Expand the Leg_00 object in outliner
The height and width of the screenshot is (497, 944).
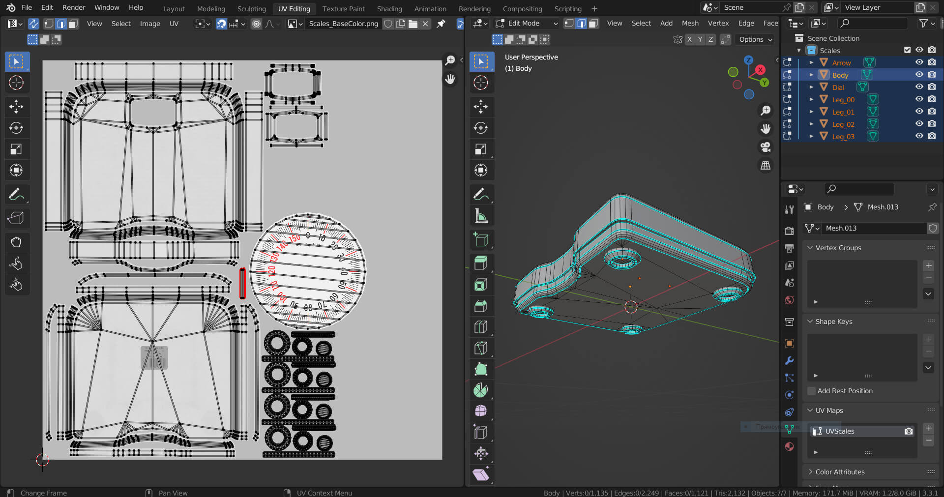pos(811,99)
